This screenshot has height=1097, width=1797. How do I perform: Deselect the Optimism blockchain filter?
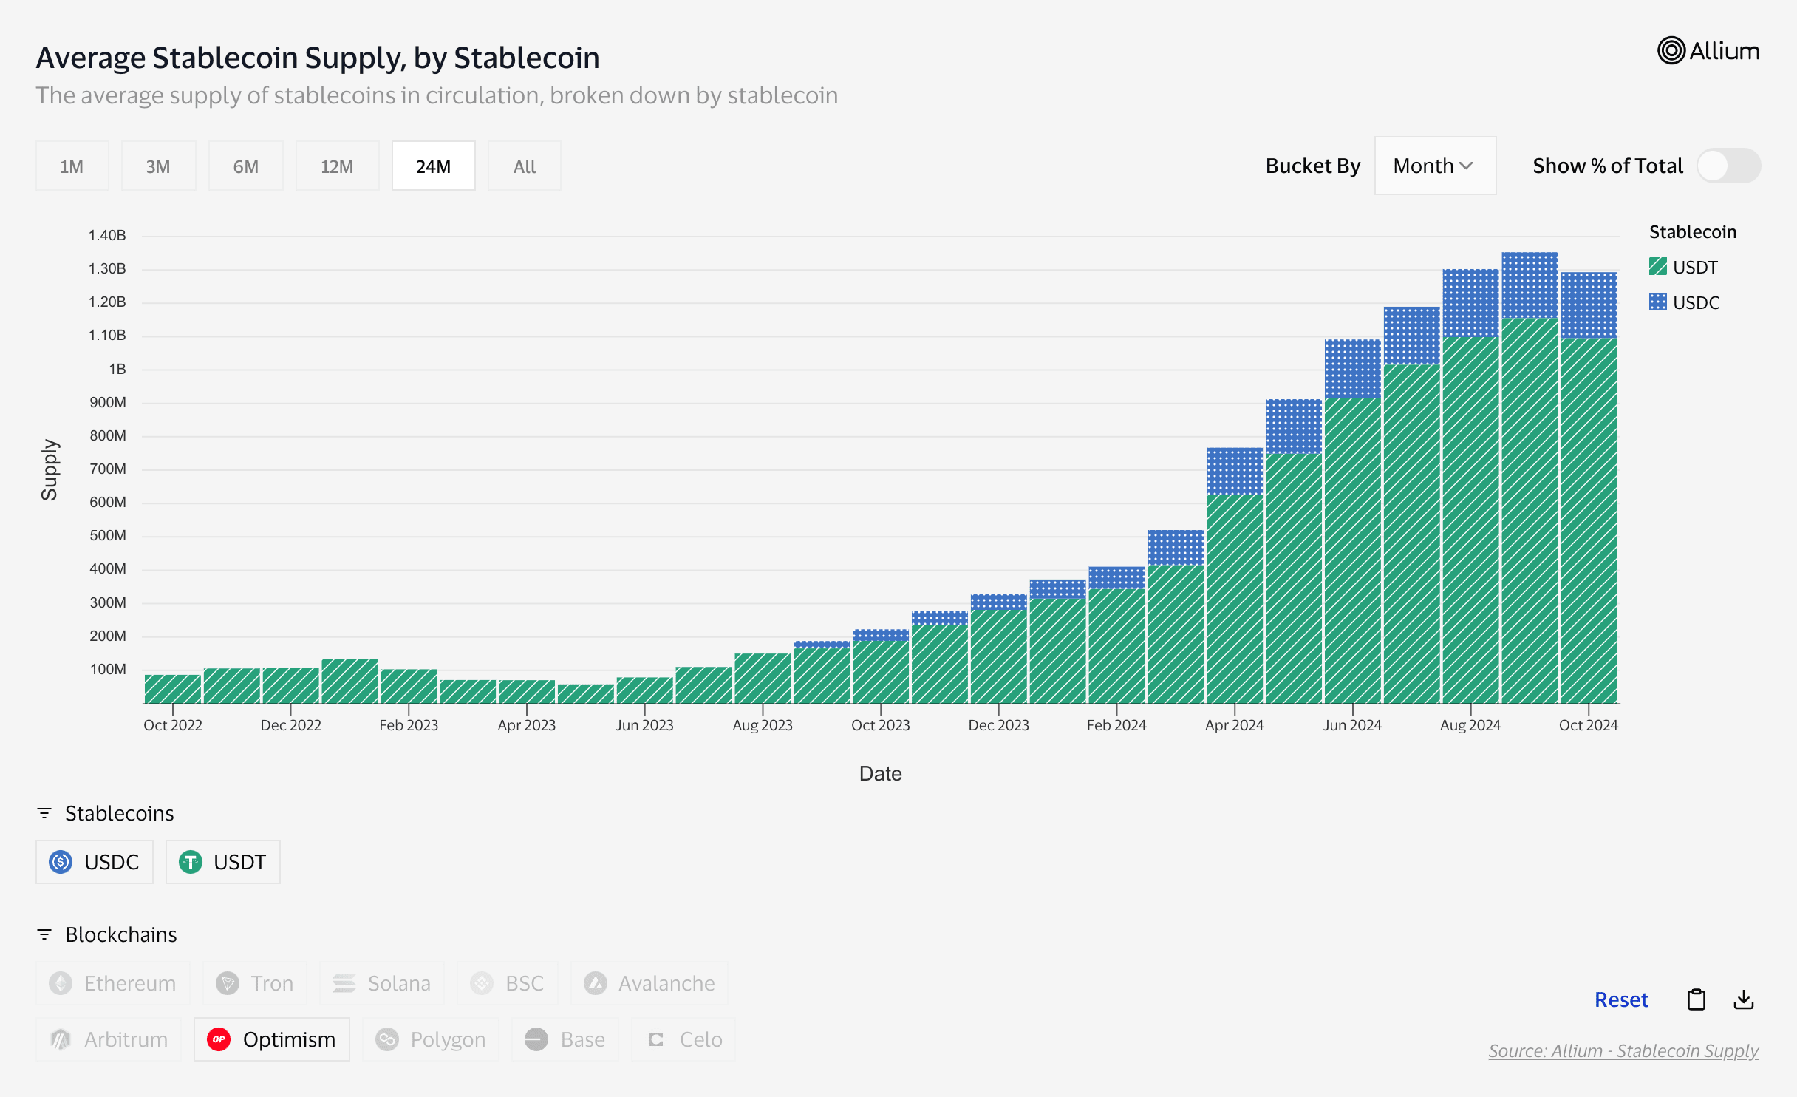271,1039
